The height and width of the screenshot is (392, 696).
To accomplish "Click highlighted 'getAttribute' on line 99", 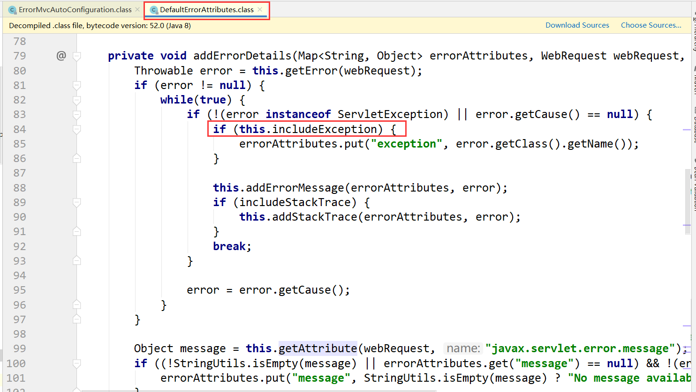I will click(318, 348).
